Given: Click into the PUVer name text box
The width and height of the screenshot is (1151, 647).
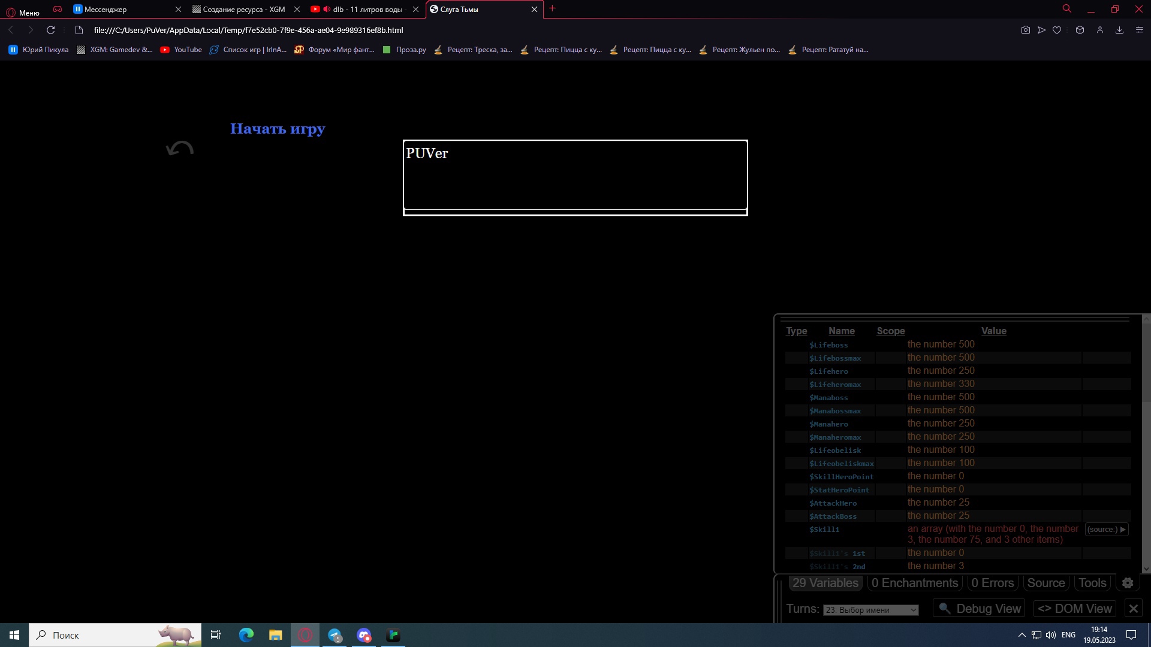Looking at the screenshot, I should (575, 175).
